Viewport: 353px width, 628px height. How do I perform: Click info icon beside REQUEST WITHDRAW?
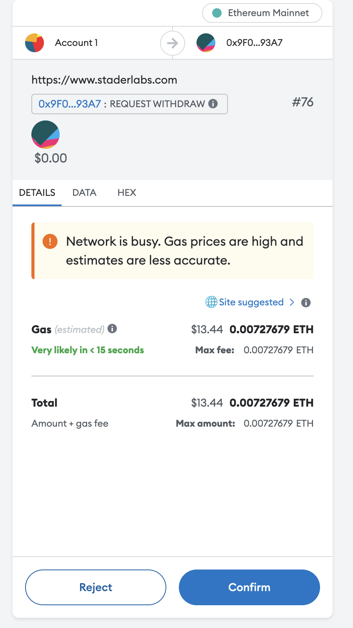click(213, 104)
